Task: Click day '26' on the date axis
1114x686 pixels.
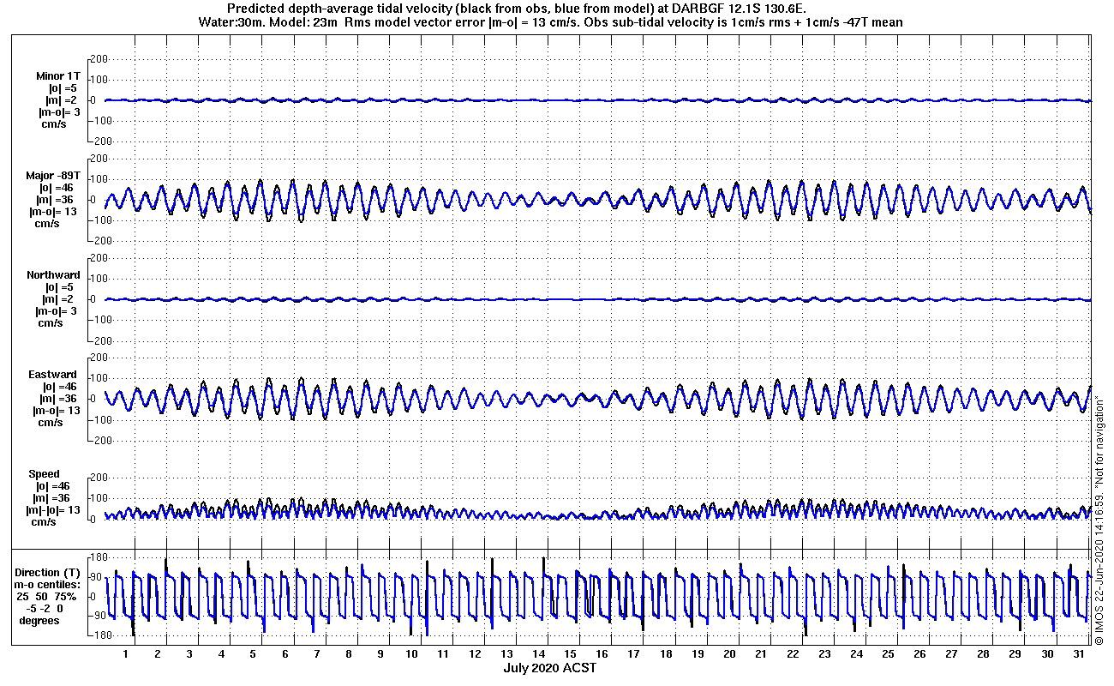Action: [919, 654]
